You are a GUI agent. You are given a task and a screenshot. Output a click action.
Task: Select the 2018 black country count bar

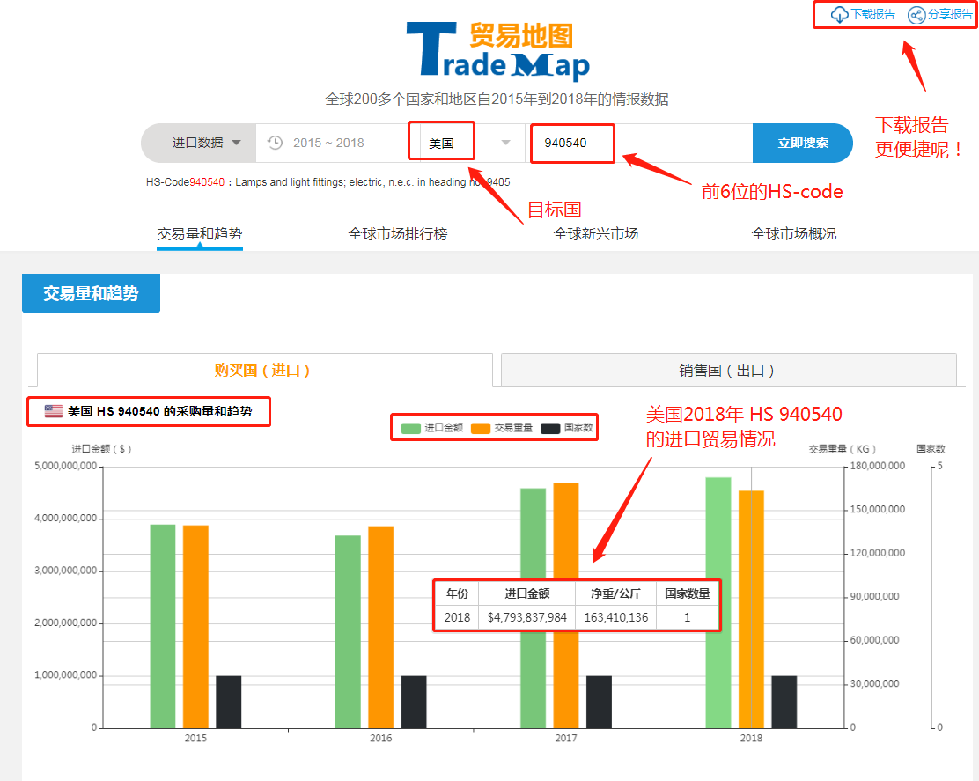(x=784, y=702)
